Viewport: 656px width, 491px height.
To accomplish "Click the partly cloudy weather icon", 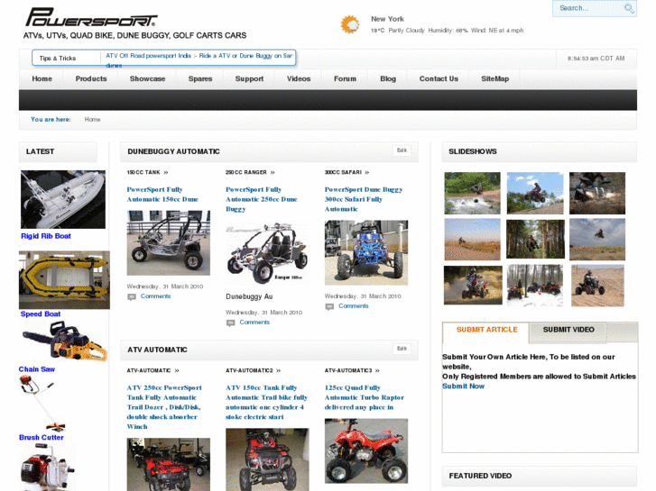I will [350, 24].
